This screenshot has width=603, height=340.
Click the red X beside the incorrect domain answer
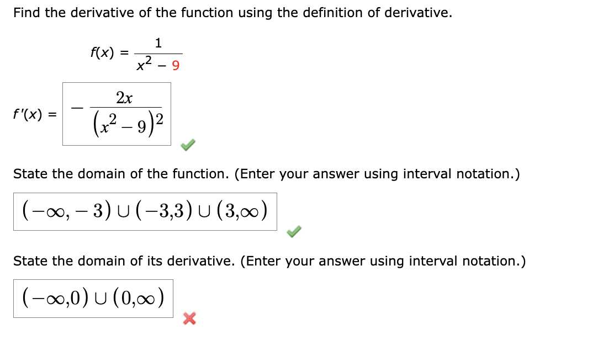click(x=190, y=318)
